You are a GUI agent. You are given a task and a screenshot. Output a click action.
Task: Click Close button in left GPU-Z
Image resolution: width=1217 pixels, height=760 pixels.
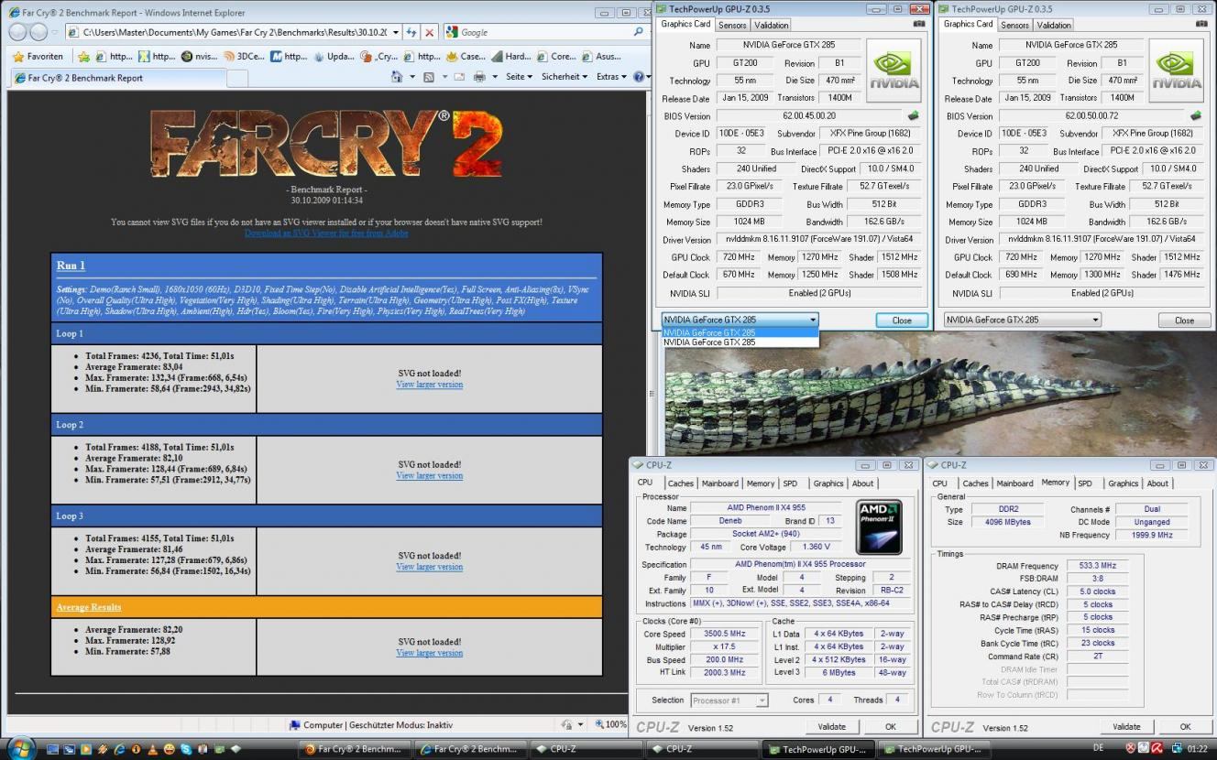pyautogui.click(x=902, y=320)
